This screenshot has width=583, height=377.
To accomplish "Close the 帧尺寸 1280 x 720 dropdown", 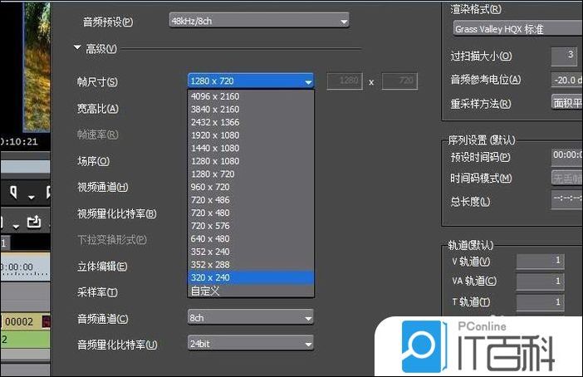I will 251,81.
